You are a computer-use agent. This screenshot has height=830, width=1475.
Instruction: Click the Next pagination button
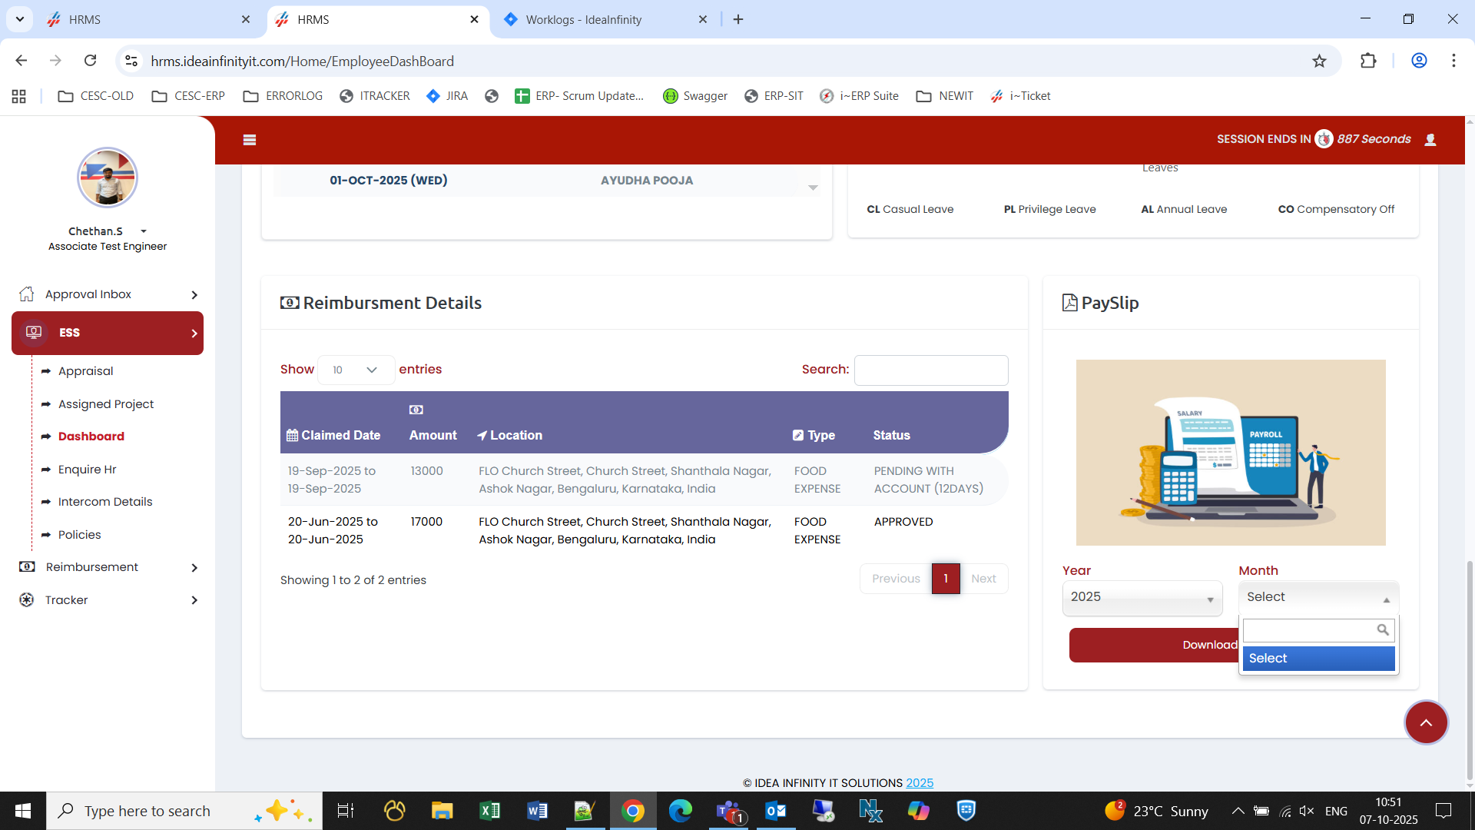(983, 579)
